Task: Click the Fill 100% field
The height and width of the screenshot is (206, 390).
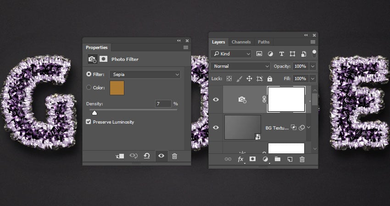Action: click(301, 79)
